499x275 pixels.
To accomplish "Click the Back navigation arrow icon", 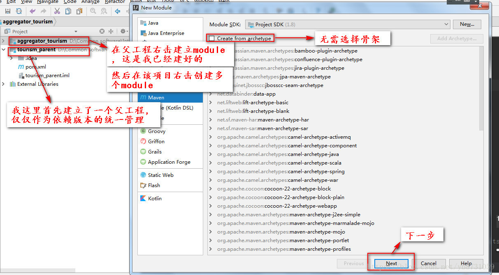I will pyautogui.click(x=118, y=11).
